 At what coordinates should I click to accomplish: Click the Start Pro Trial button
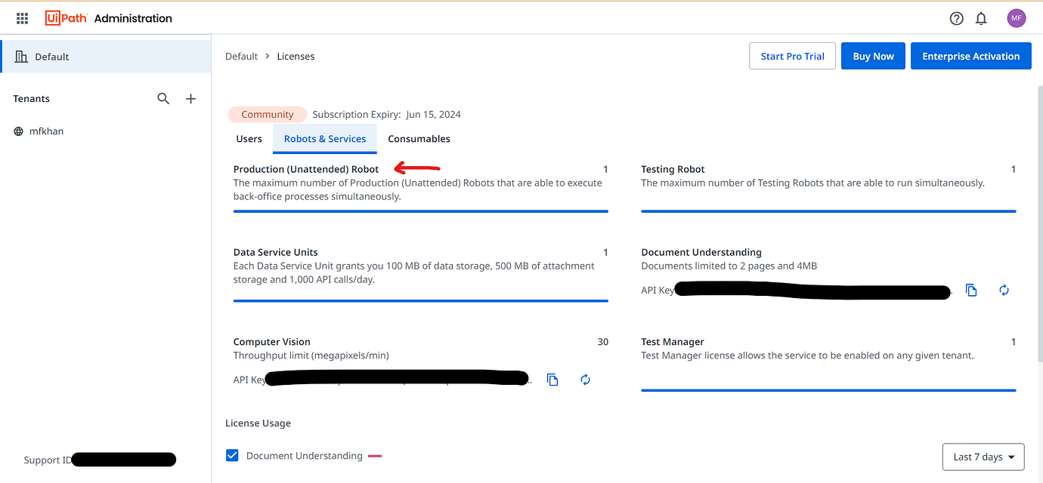(792, 55)
